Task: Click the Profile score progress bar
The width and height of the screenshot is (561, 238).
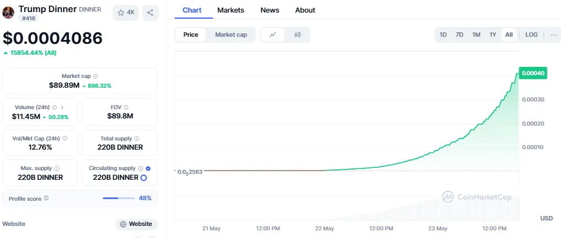Action: click(118, 199)
